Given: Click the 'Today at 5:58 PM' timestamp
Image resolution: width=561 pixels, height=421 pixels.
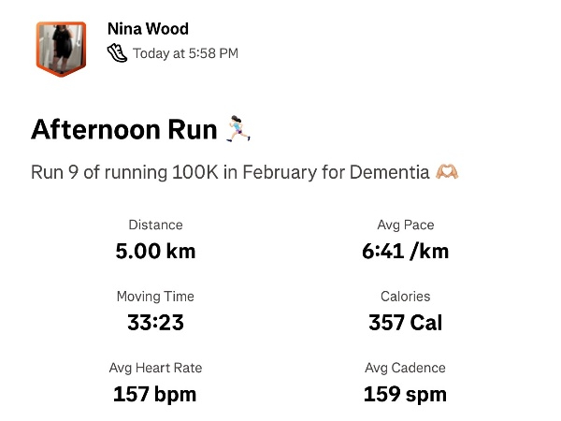Looking at the screenshot, I should click(185, 53).
